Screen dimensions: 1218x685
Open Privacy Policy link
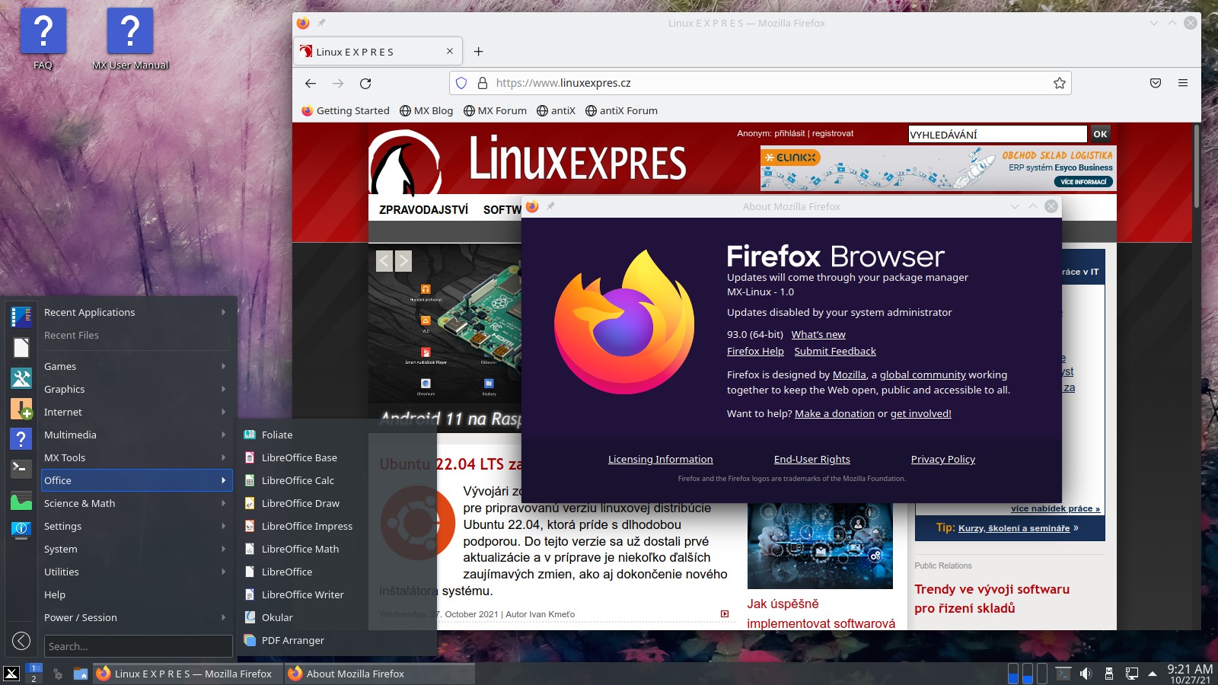click(942, 459)
